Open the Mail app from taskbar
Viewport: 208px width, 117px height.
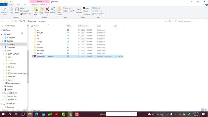43,114
